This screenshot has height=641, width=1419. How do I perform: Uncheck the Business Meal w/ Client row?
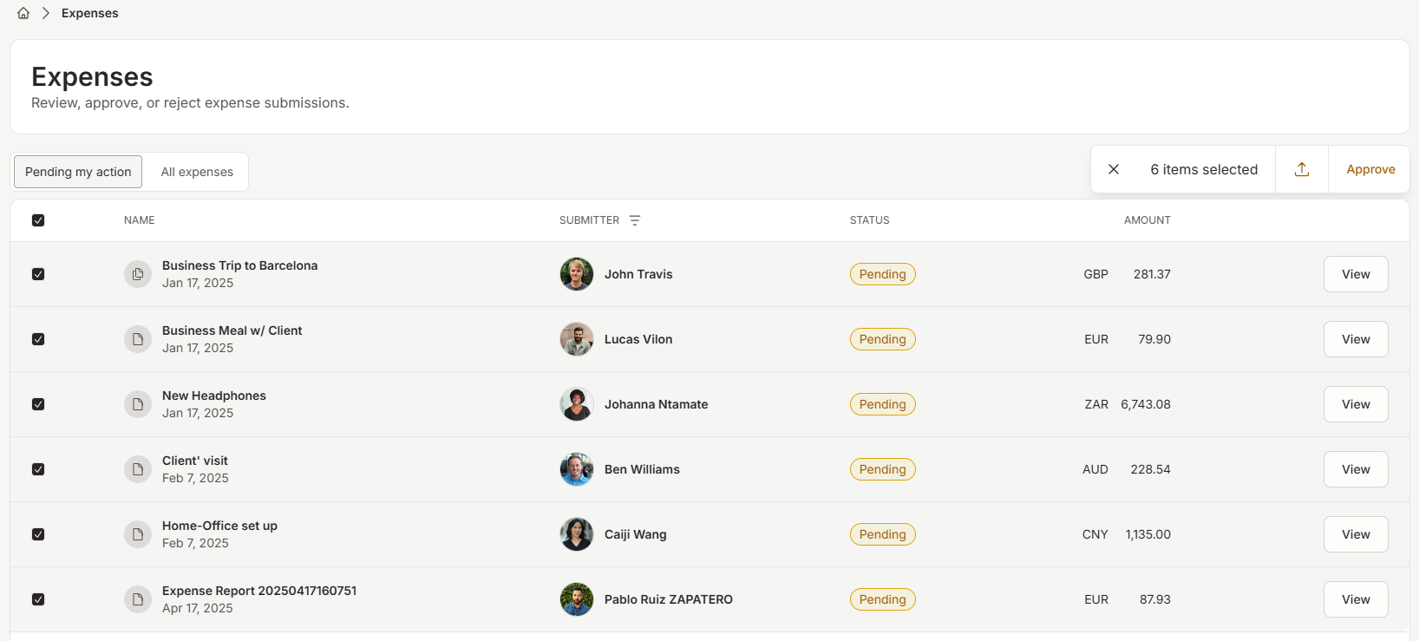pos(38,339)
